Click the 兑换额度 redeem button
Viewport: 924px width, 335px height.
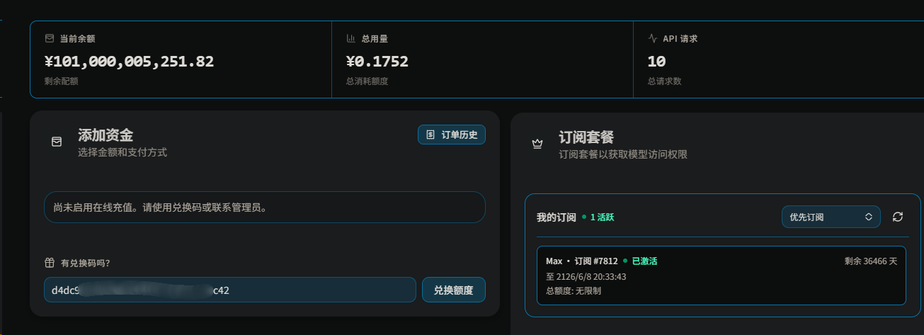click(x=454, y=290)
